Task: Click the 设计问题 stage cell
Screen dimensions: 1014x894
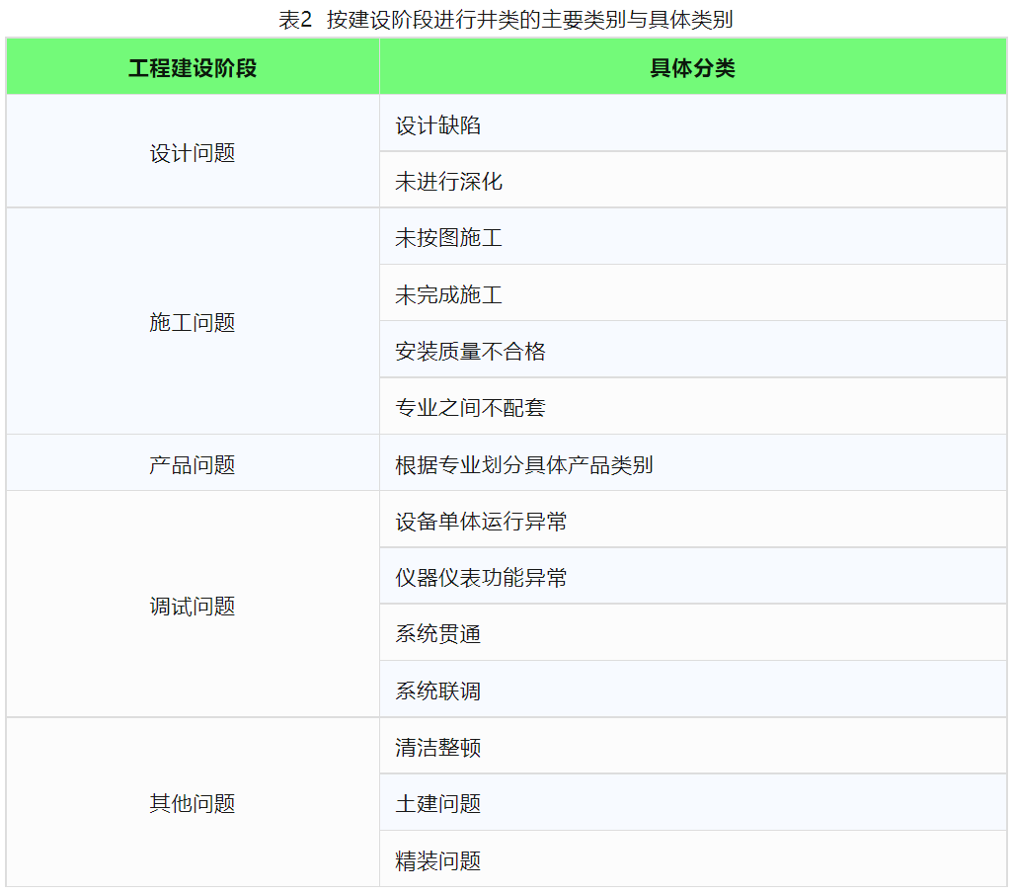Action: pos(193,153)
